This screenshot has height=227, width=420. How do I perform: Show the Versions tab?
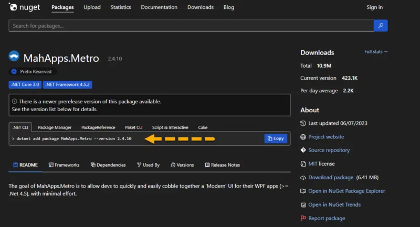182,165
